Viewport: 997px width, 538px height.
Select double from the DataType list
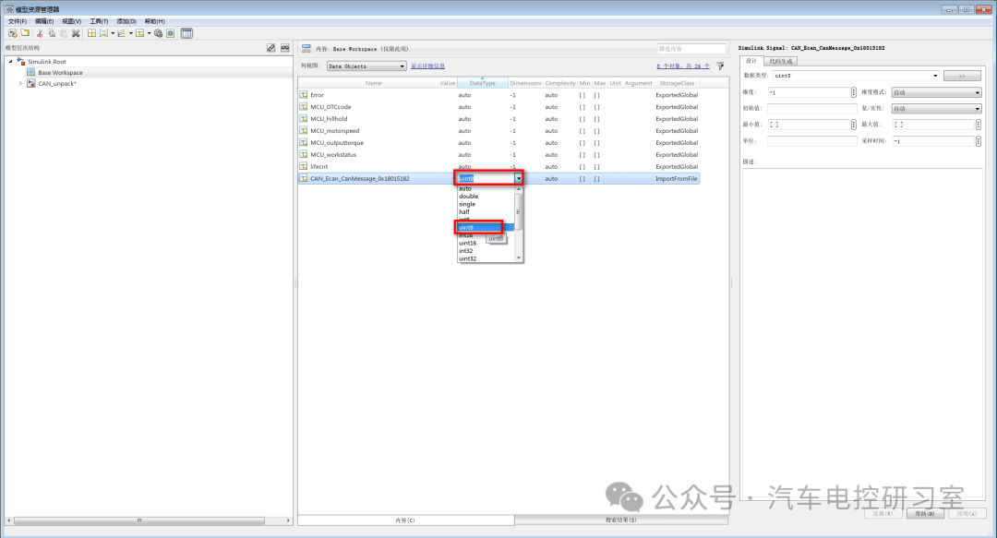[469, 196]
